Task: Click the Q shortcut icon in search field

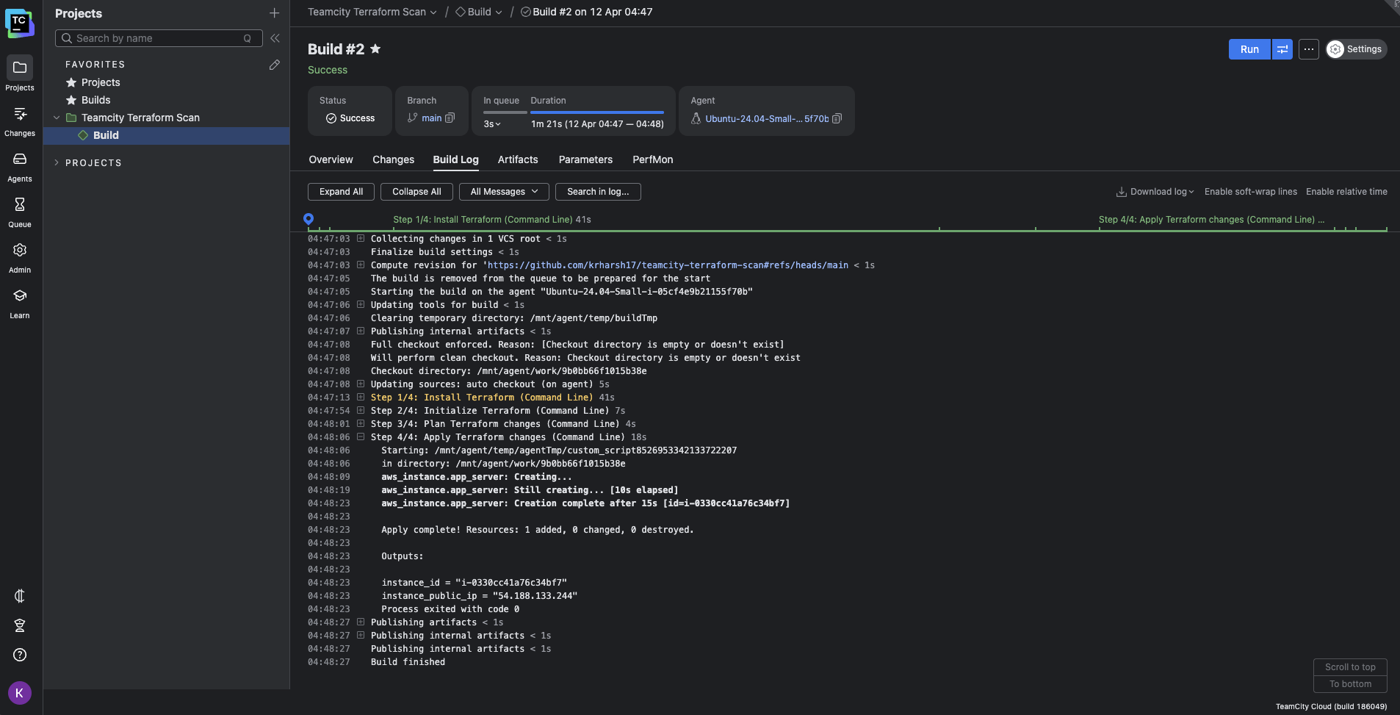Action: 248,38
